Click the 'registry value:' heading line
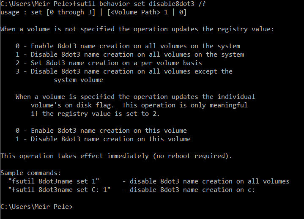 pos(137,29)
